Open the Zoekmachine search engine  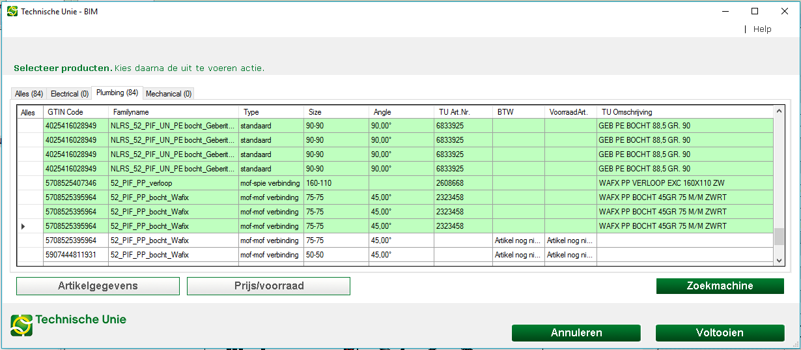click(720, 286)
